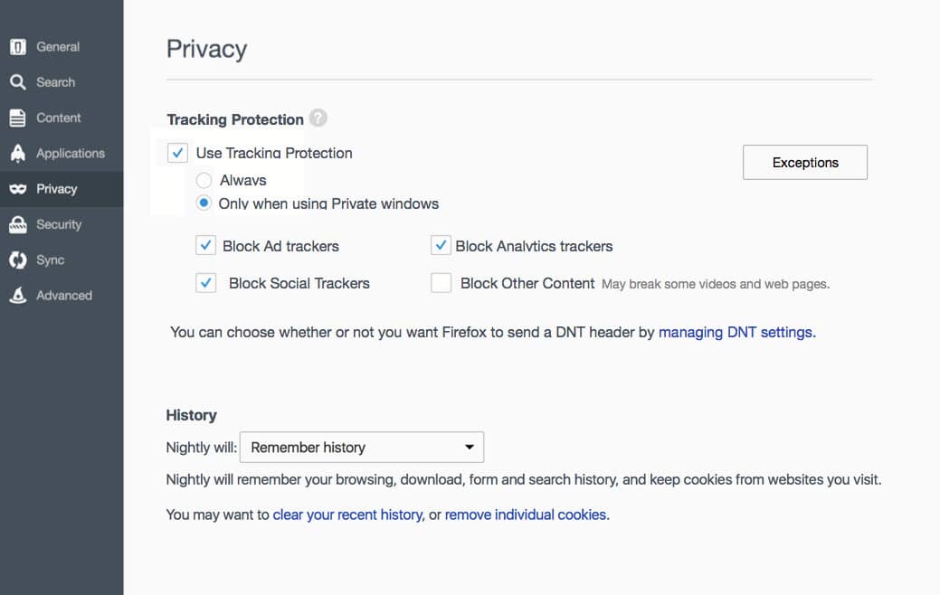
Task: Open Content settings via its page icon
Action: (x=18, y=117)
